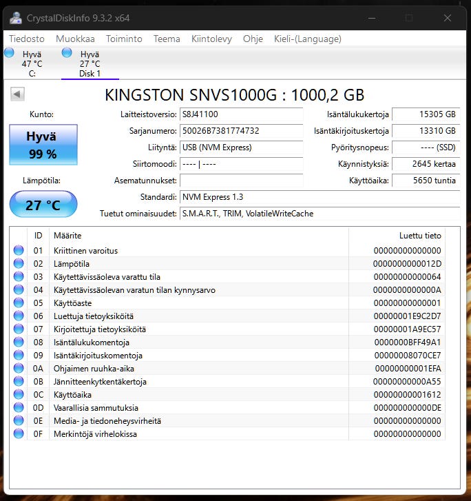The image size is (471, 501).
Task: Select the C: drive status orb
Action: 9,53
